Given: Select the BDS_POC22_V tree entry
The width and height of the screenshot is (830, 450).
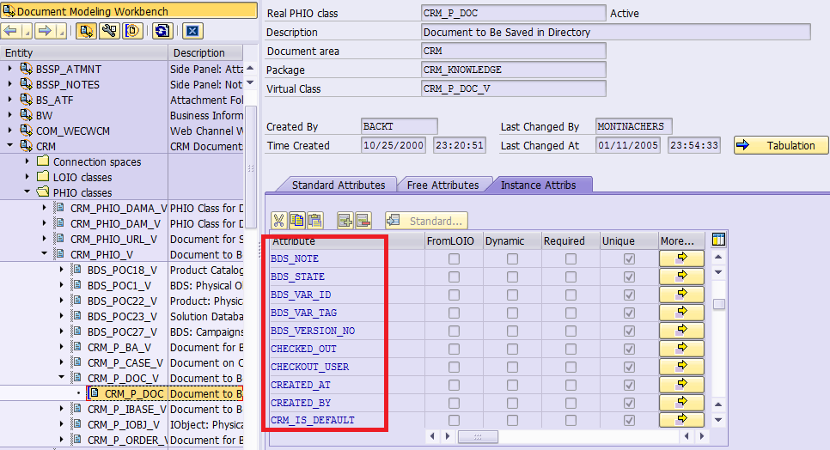Looking at the screenshot, I should point(122,301).
